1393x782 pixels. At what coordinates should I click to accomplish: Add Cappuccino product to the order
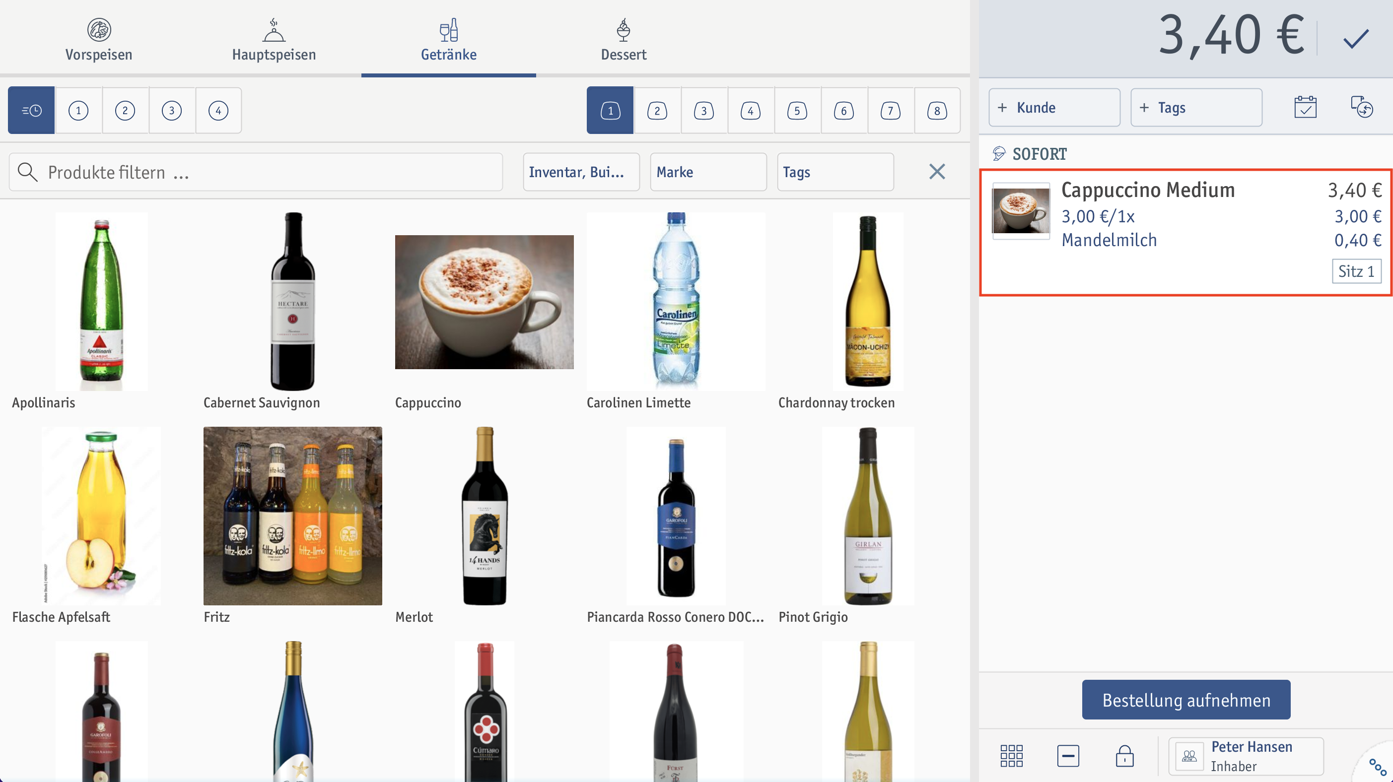pos(484,311)
